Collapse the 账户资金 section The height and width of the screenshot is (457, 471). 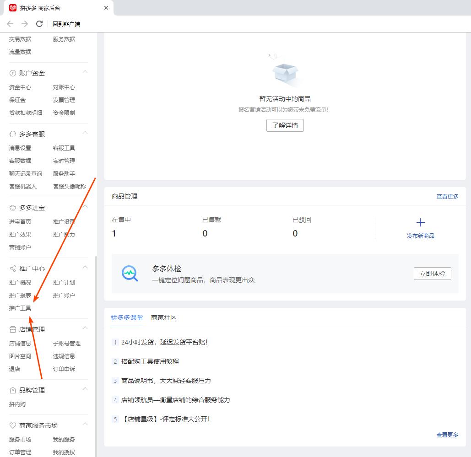[x=85, y=71]
